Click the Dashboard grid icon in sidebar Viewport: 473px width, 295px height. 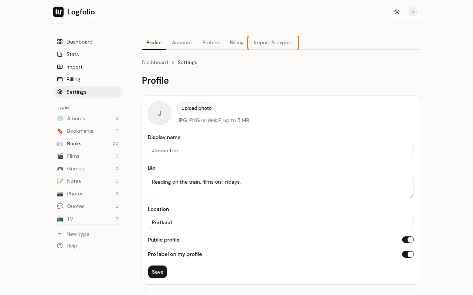coord(60,42)
